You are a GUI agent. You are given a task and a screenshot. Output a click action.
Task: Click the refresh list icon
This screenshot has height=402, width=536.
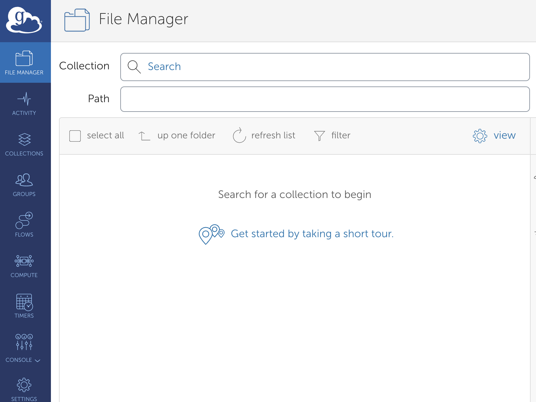[x=239, y=136]
